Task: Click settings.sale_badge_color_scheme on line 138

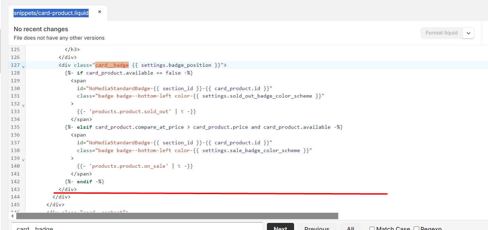Action: [251, 150]
